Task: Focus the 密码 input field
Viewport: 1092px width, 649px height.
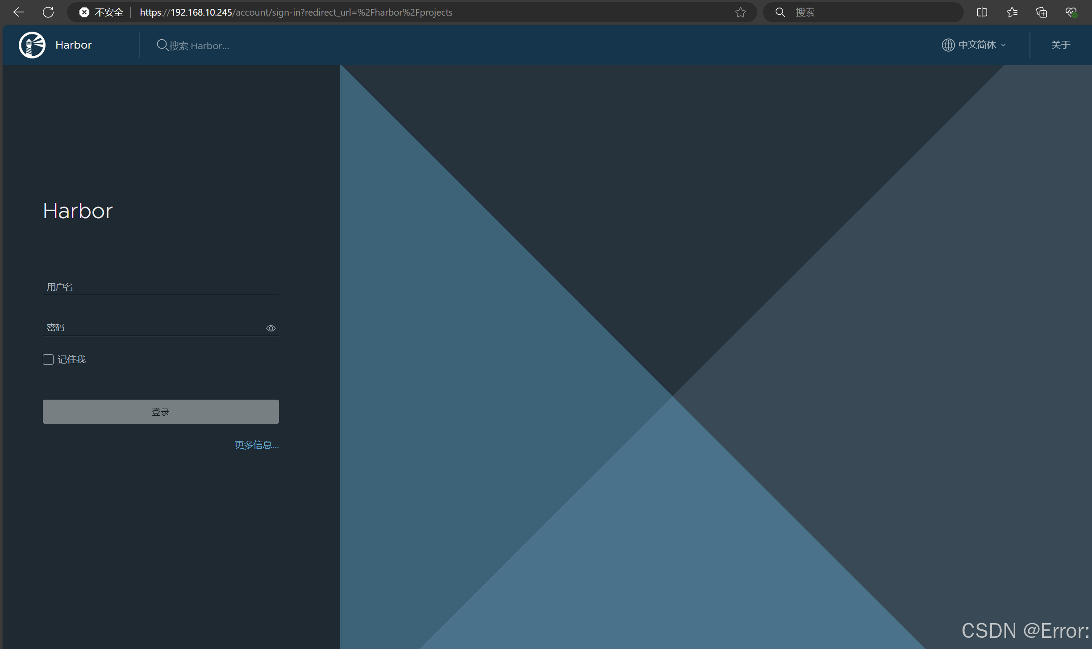Action: click(152, 328)
